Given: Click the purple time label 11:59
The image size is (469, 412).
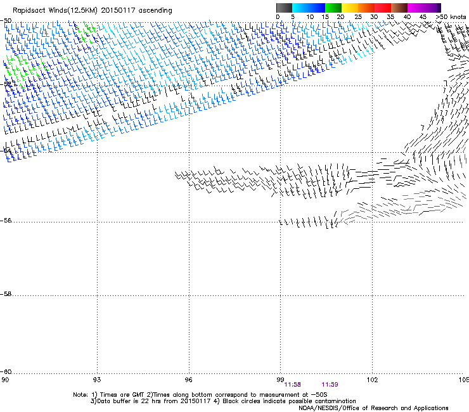Looking at the screenshot, I should click(x=330, y=385).
